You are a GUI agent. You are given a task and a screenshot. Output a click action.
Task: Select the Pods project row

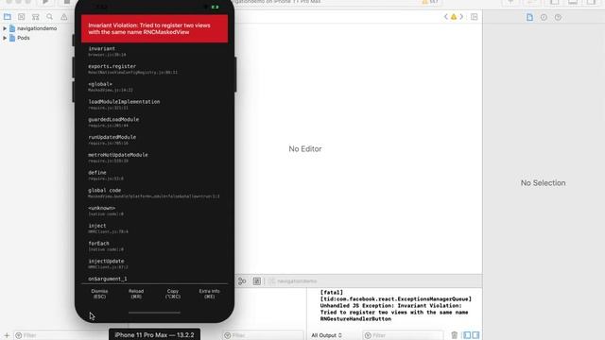coord(20,38)
